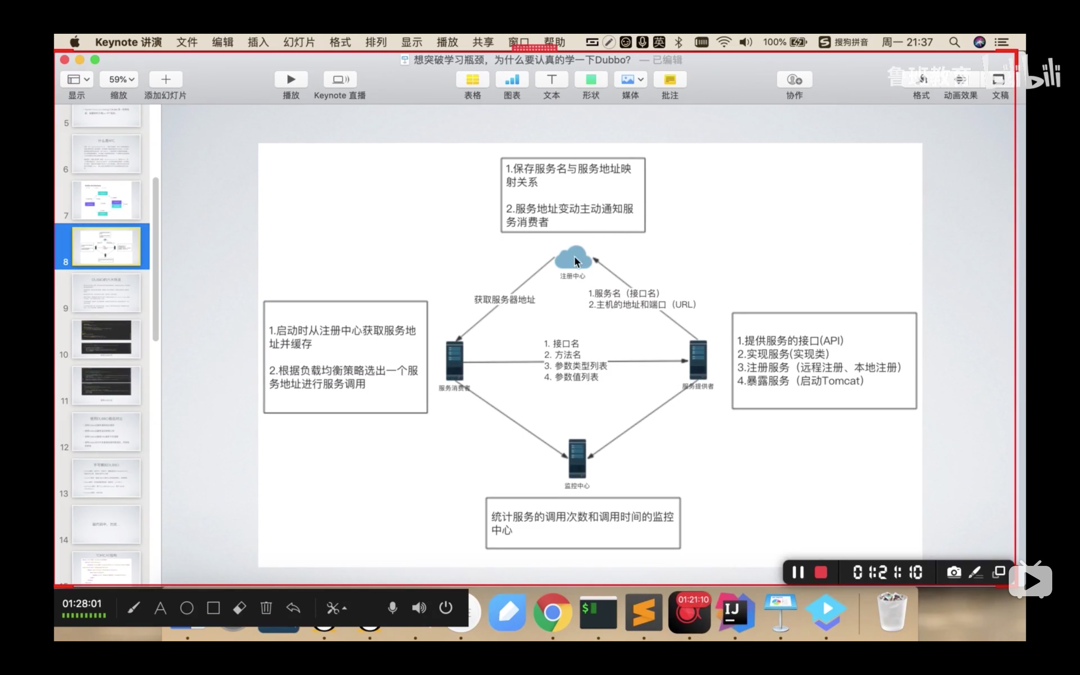Click the Play slideshow button
The width and height of the screenshot is (1080, 675).
pos(291,79)
